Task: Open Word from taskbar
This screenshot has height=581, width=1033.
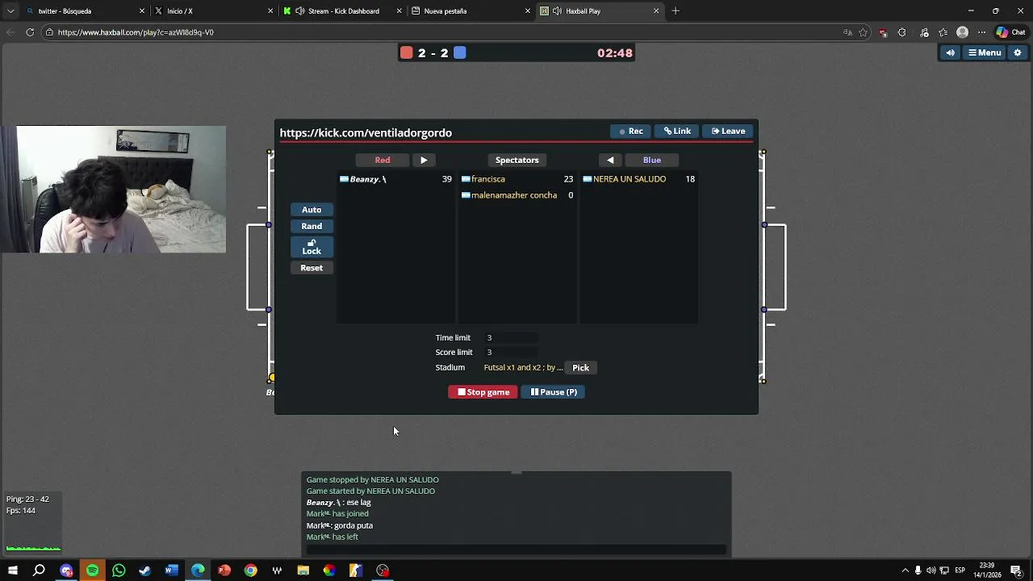Action: [171, 571]
